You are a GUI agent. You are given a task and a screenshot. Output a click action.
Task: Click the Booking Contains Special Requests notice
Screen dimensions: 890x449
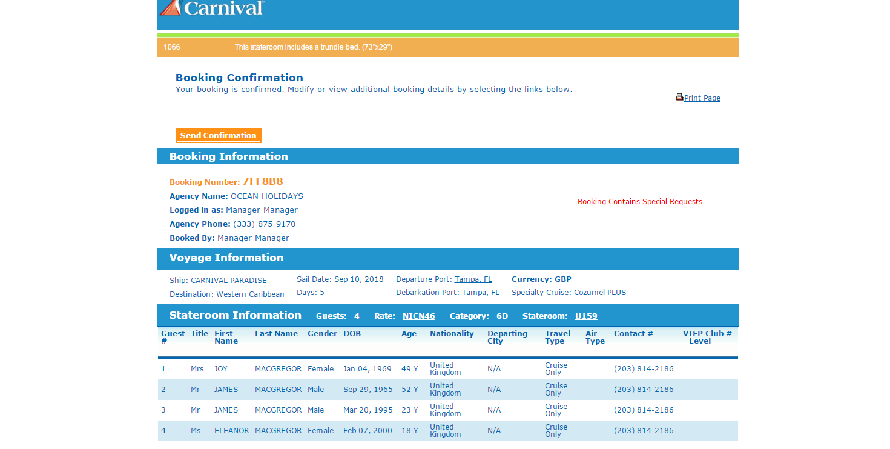[640, 202]
